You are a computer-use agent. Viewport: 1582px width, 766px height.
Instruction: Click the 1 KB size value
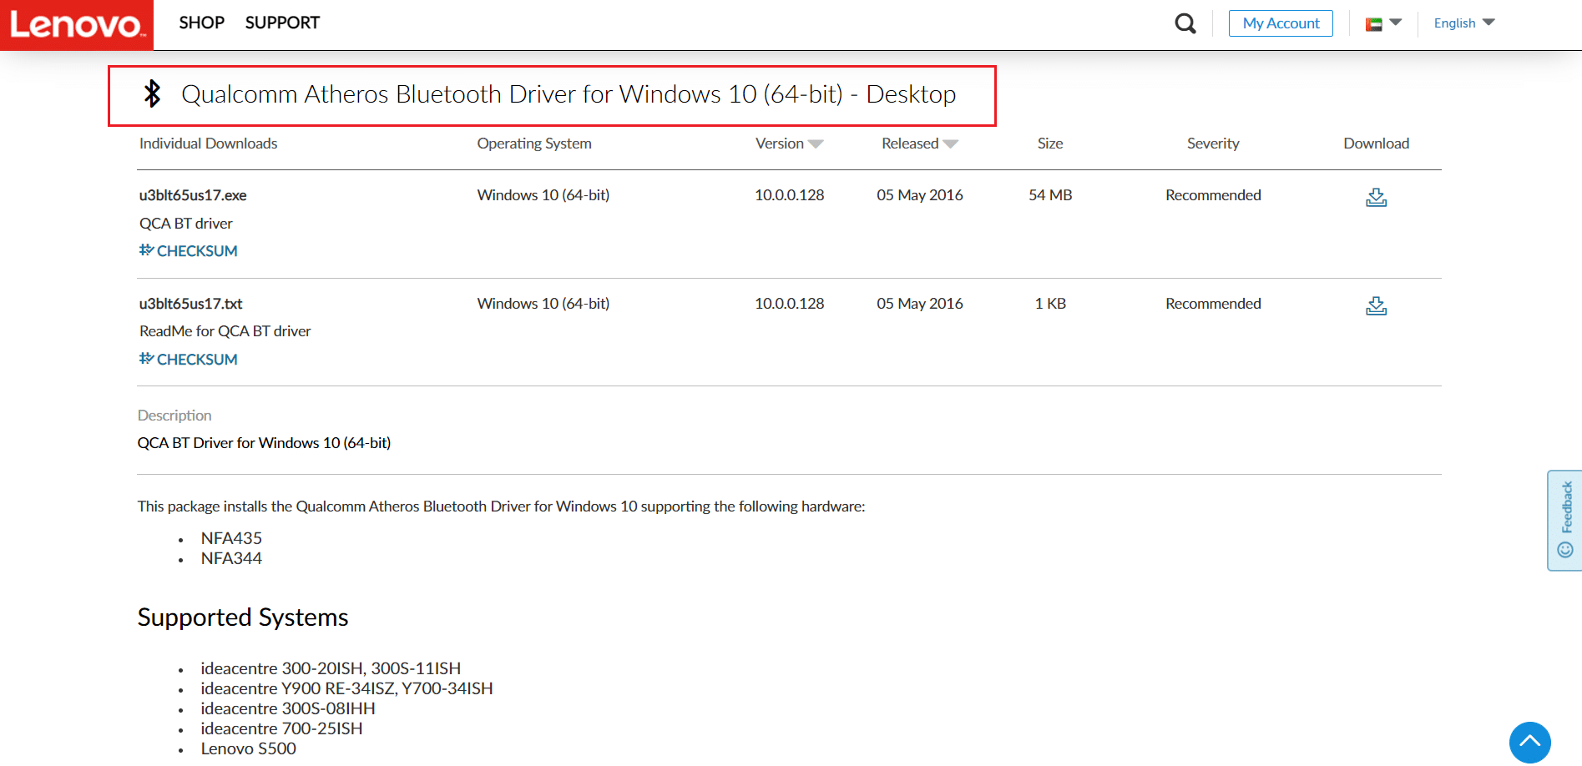click(x=1050, y=304)
